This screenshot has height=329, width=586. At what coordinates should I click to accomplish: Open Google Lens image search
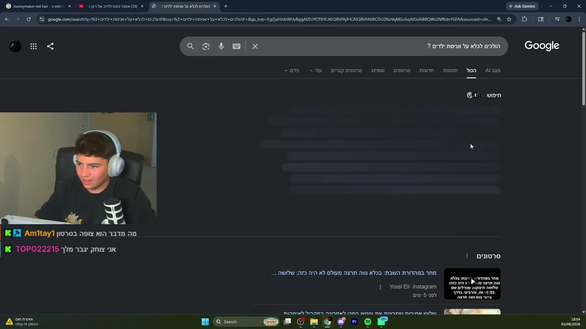(206, 46)
